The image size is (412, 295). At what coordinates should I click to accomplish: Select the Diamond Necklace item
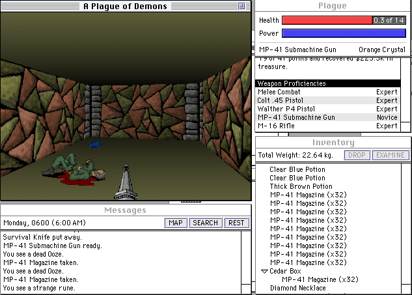tap(298, 288)
